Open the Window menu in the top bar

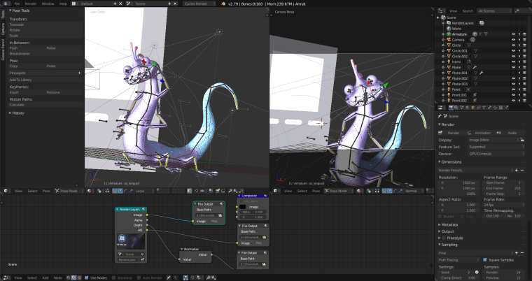point(48,3)
